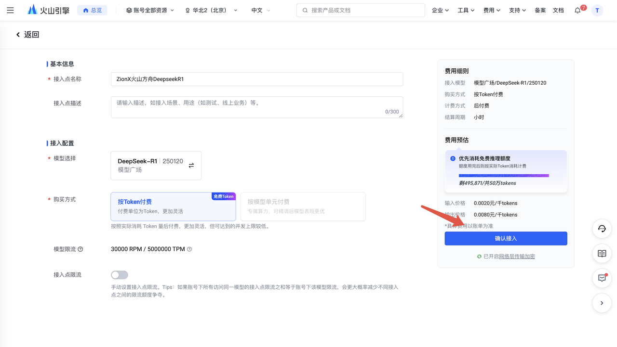Go back via 返回 link
This screenshot has width=617, height=347.
pos(27,35)
